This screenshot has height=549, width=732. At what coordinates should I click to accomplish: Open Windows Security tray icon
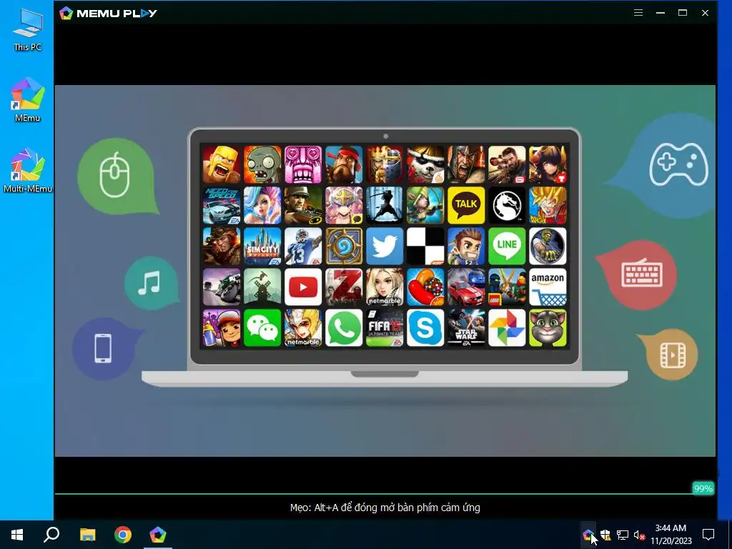tap(605, 535)
